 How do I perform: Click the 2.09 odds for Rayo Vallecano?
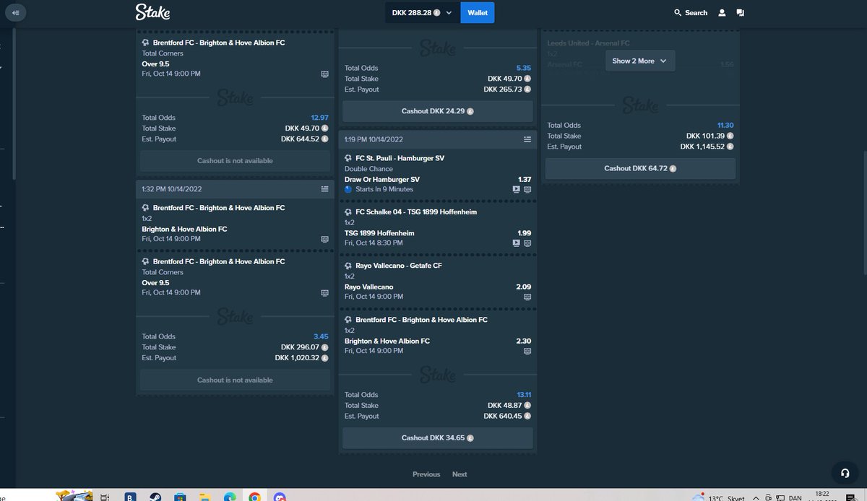[x=524, y=287]
